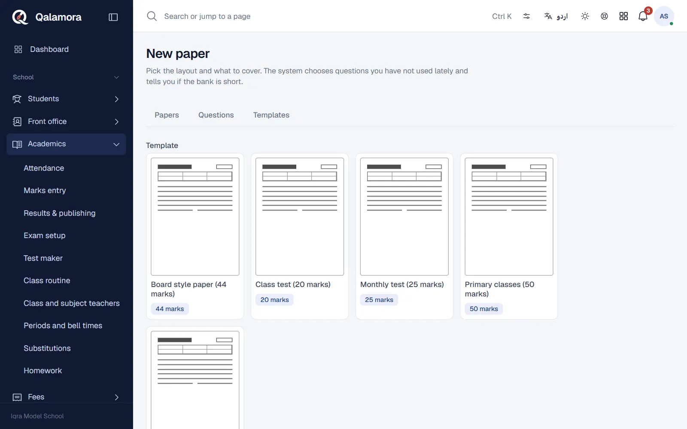Toggle light theme sun icon
The image size is (687, 429).
point(585,16)
